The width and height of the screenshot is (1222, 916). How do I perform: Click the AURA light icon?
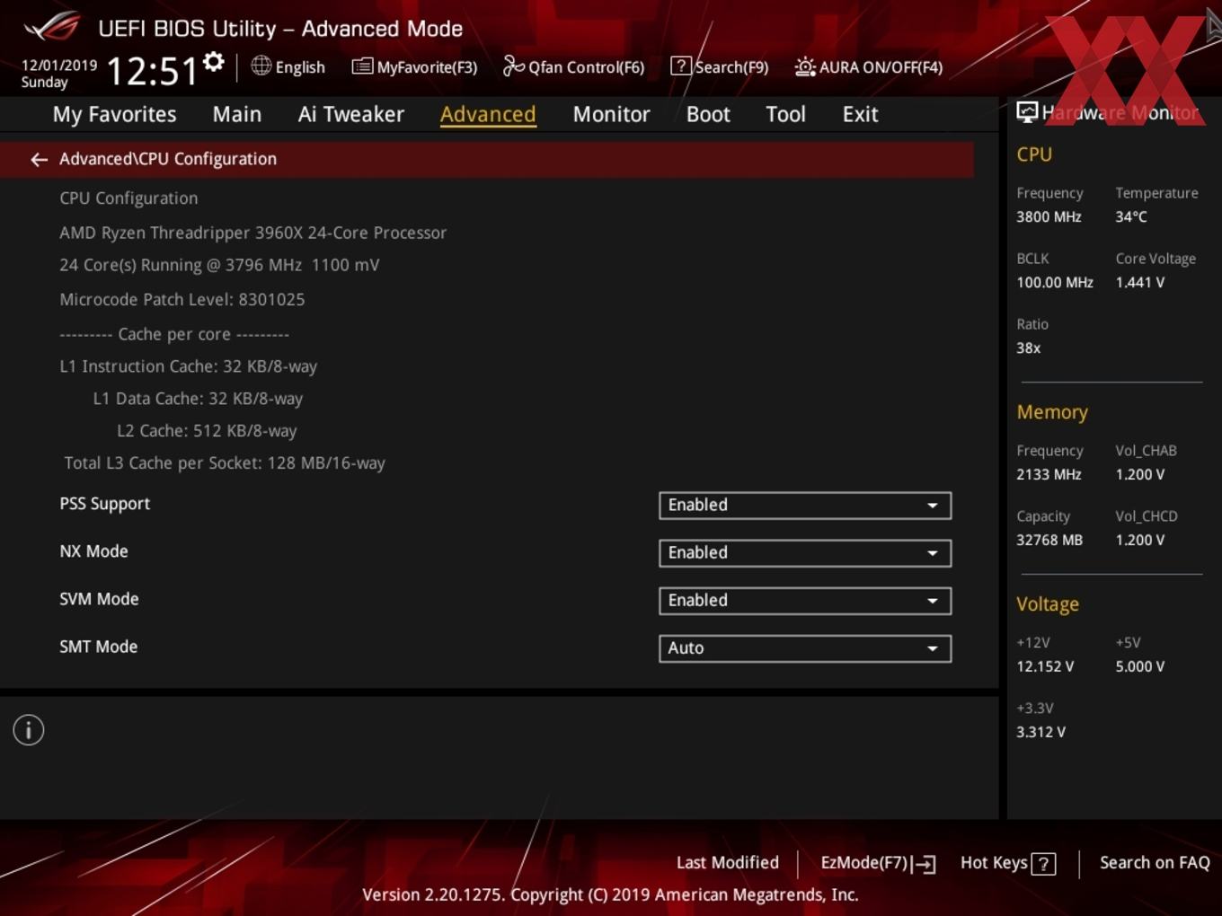[805, 66]
